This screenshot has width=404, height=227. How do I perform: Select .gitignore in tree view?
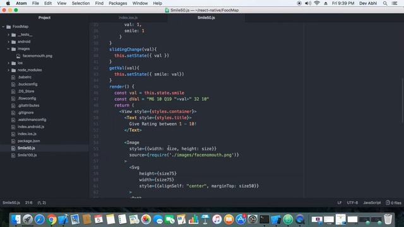(x=25, y=113)
